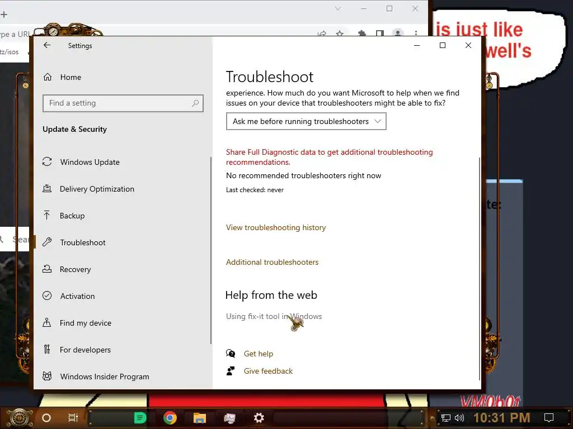Click the Windows Insider cat icon

click(x=47, y=376)
